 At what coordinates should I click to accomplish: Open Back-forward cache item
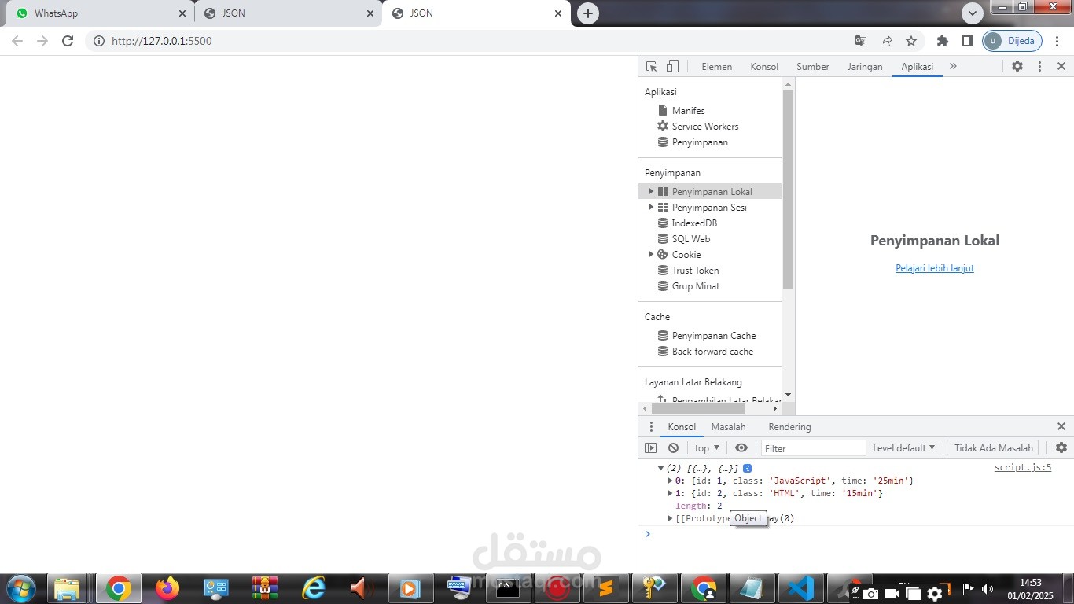click(712, 352)
